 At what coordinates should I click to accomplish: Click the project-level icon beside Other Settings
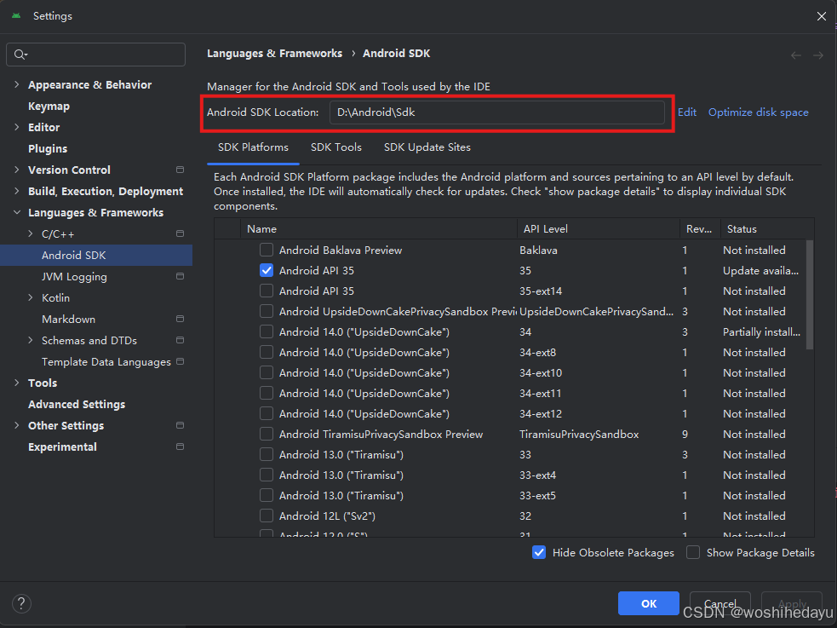180,425
